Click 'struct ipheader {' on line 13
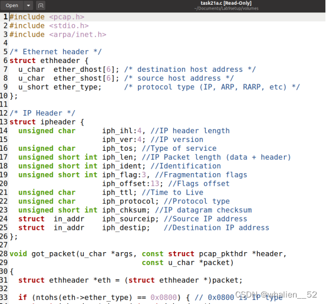 click(x=47, y=122)
